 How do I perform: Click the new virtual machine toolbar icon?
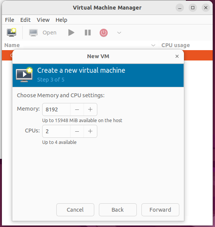click(11, 33)
